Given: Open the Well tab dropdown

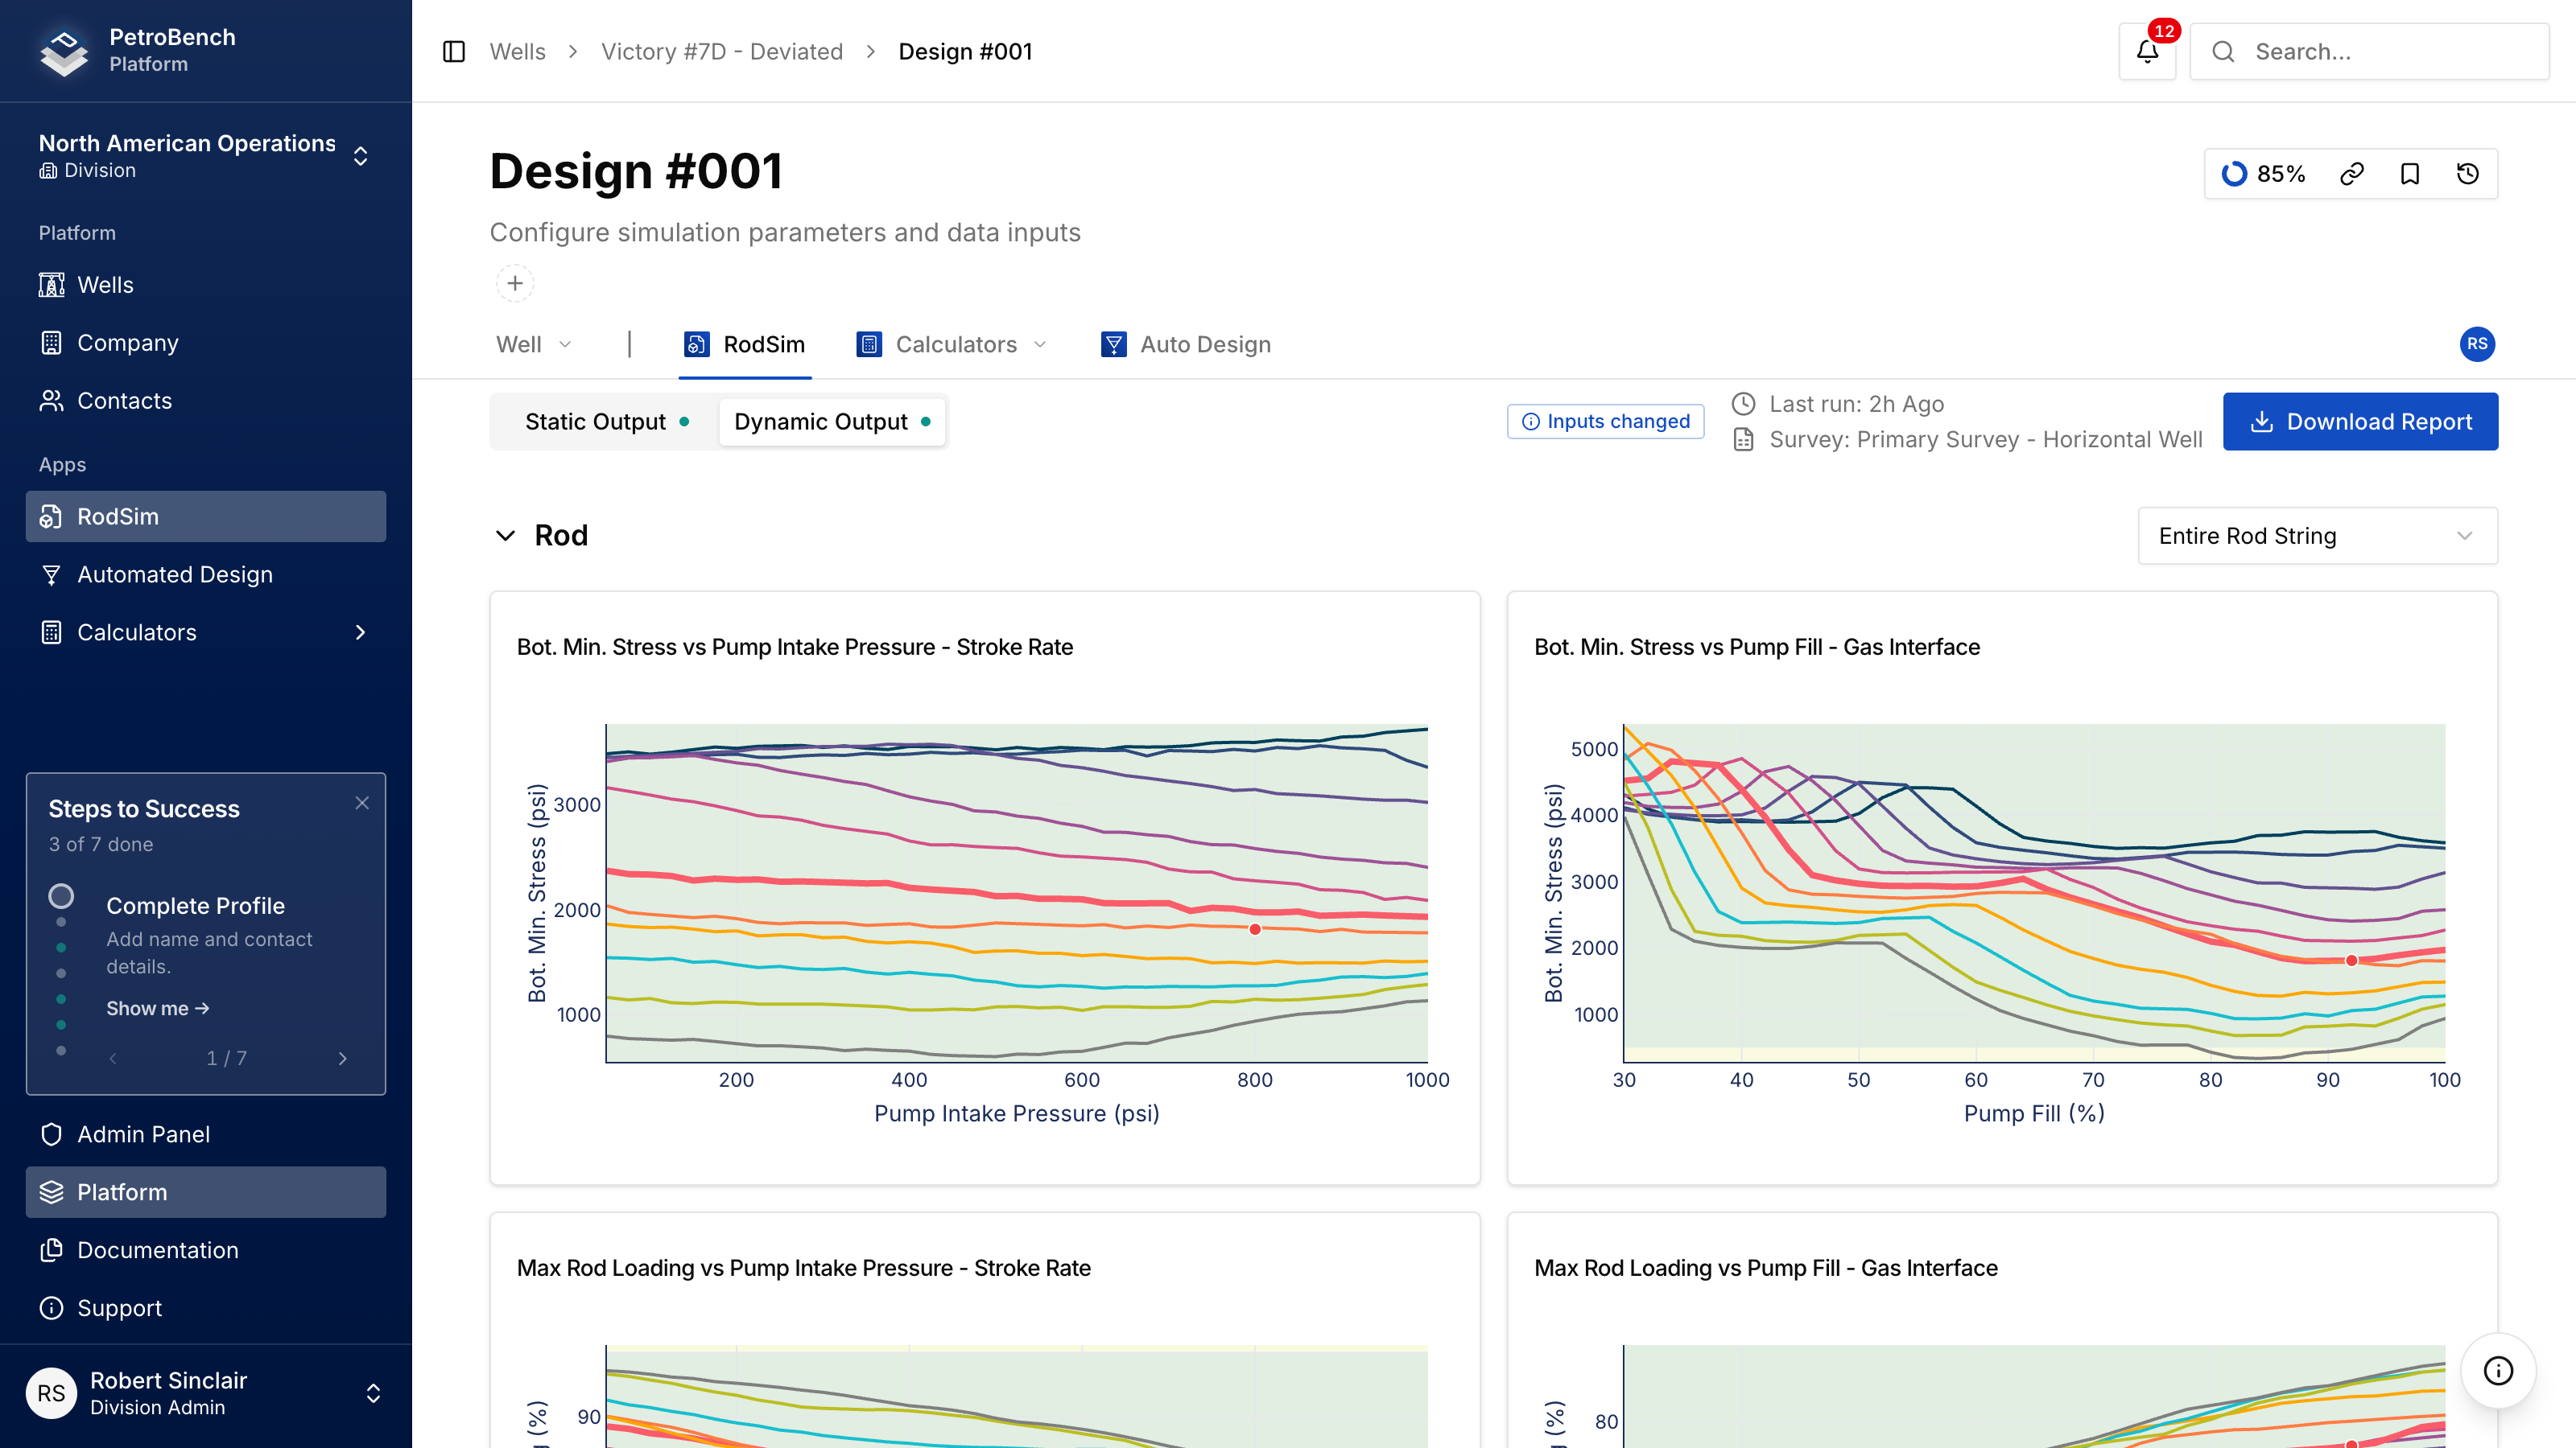Looking at the screenshot, I should click(x=534, y=343).
